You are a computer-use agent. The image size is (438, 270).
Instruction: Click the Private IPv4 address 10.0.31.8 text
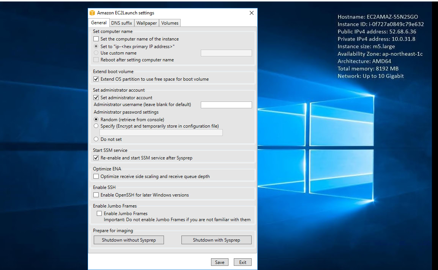tap(376, 39)
